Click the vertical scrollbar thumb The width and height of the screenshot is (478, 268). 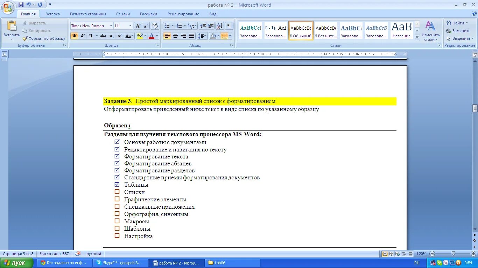coord(475,109)
